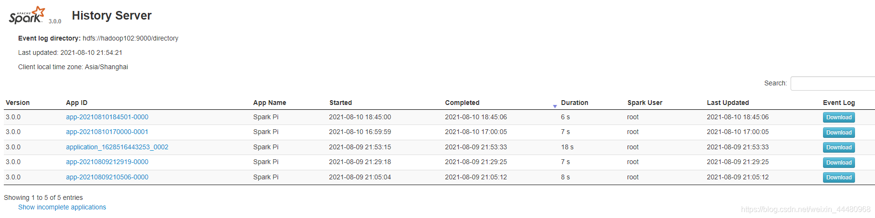Open app-20210810170000-0001 application link
Viewport: 875px width, 218px height.
tap(107, 132)
